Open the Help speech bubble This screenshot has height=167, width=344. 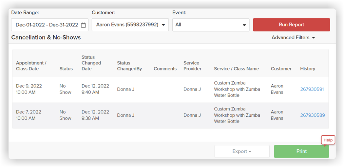[328, 140]
